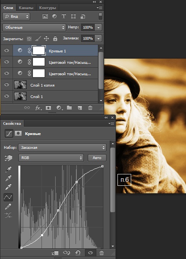Image resolution: width=186 pixels, height=259 pixels.
Task: Switch to the Каналы tab
Action: click(x=26, y=8)
